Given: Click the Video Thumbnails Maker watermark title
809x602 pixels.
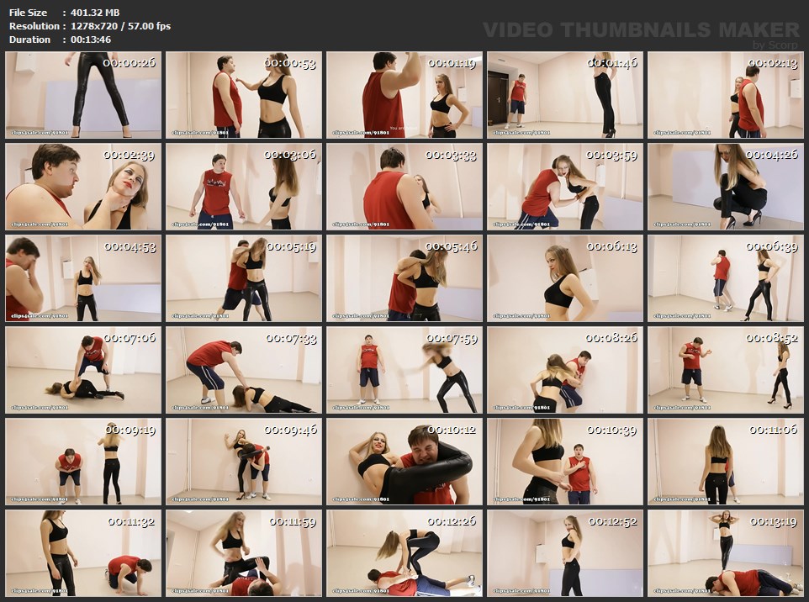Looking at the screenshot, I should 642,30.
